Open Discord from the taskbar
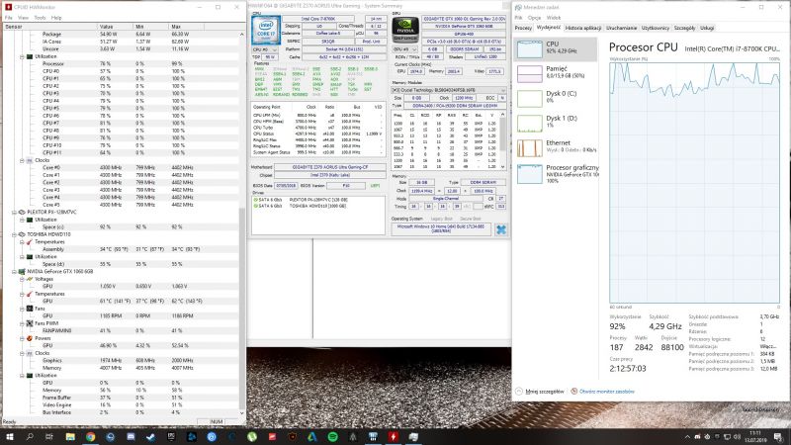 (x=131, y=437)
